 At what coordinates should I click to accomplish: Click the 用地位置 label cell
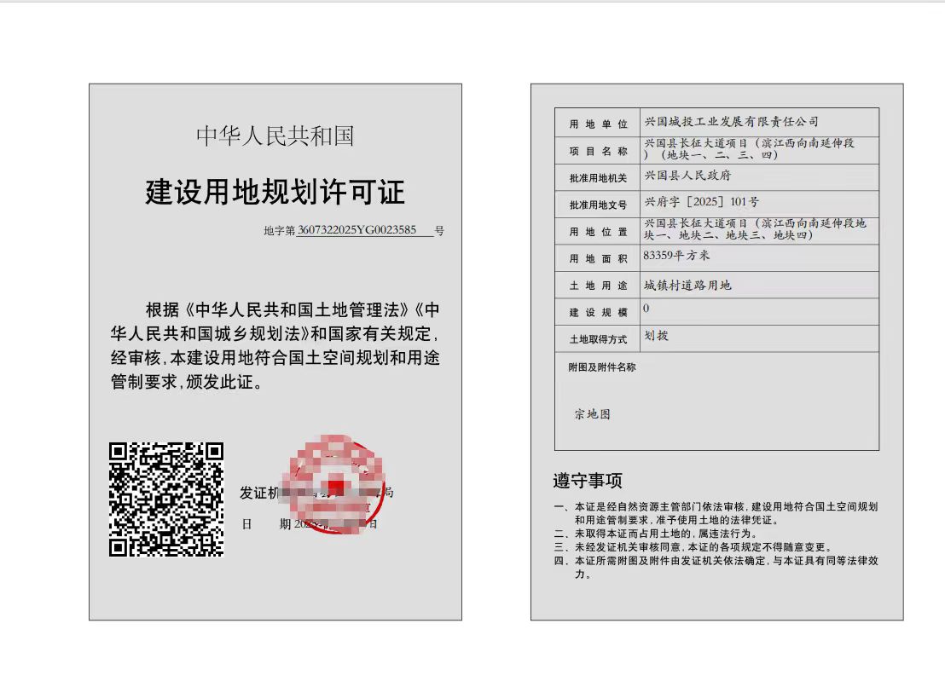(598, 232)
